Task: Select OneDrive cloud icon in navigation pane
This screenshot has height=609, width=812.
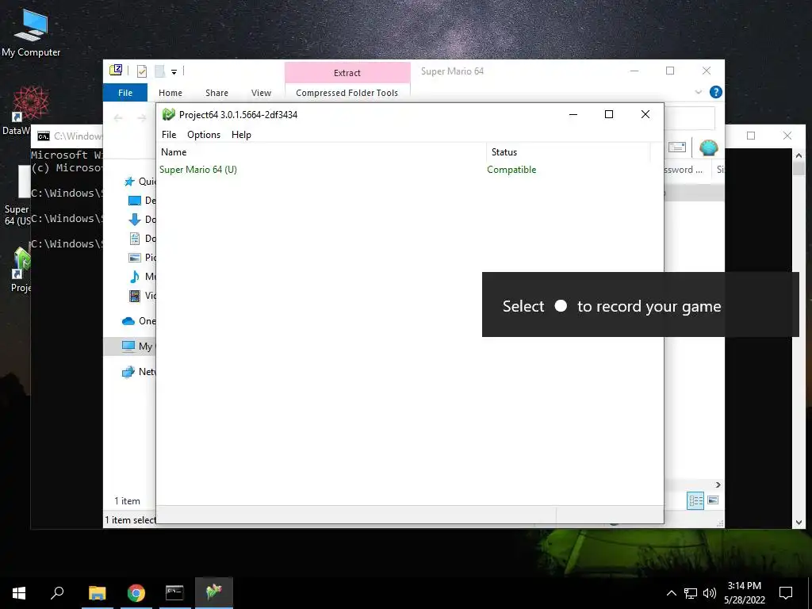Action: click(128, 321)
